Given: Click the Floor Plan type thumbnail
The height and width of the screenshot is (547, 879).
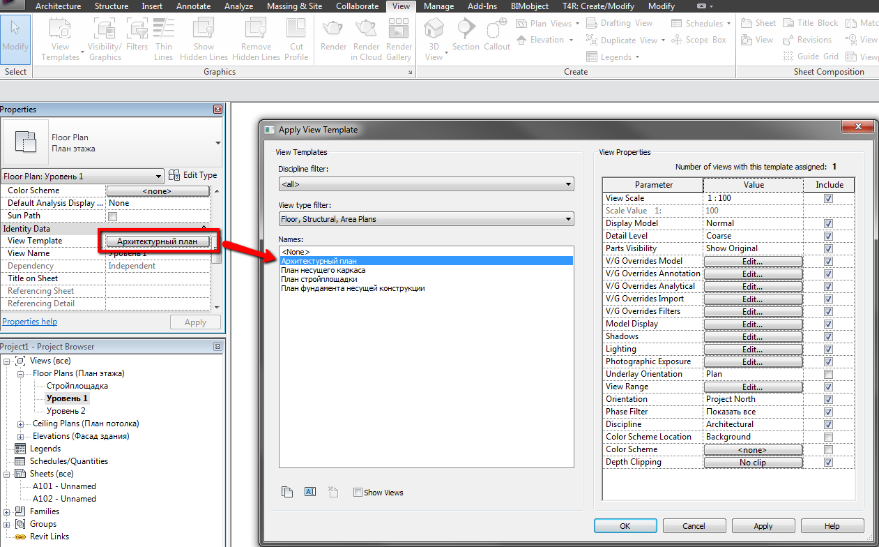Looking at the screenshot, I should [26, 142].
